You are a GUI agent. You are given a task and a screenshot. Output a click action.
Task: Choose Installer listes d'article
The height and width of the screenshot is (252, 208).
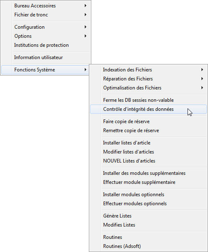click(x=148, y=143)
